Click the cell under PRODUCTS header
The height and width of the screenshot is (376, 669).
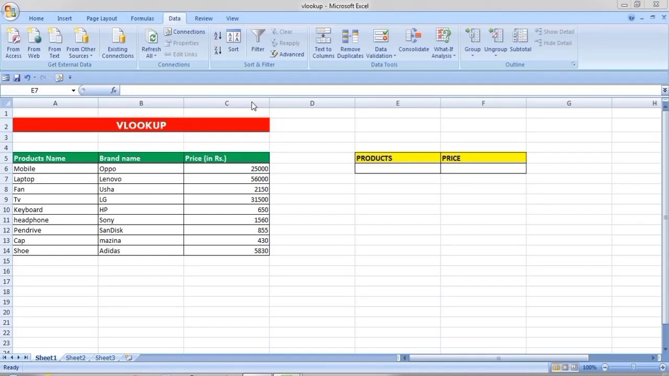[x=398, y=169]
